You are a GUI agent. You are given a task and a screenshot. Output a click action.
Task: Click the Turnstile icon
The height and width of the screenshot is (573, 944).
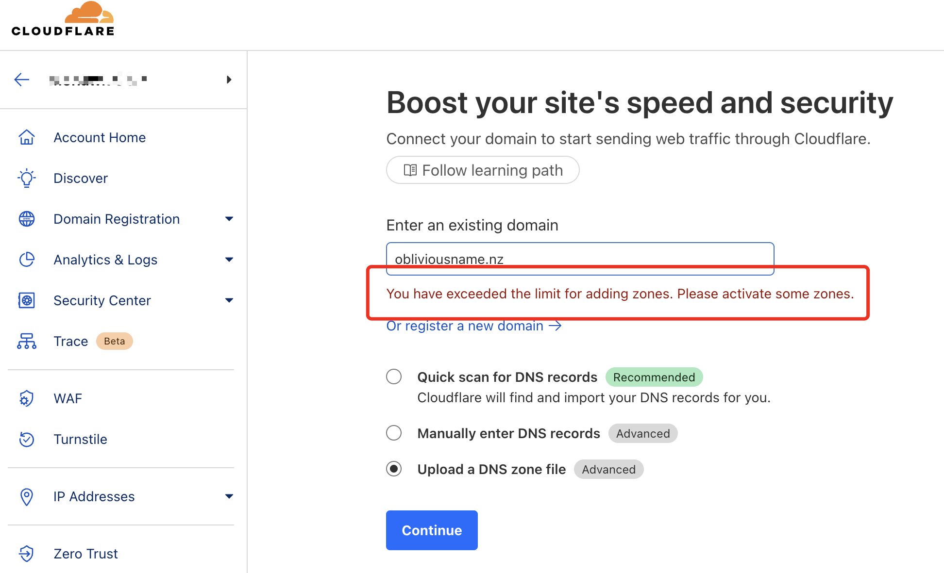pos(27,439)
